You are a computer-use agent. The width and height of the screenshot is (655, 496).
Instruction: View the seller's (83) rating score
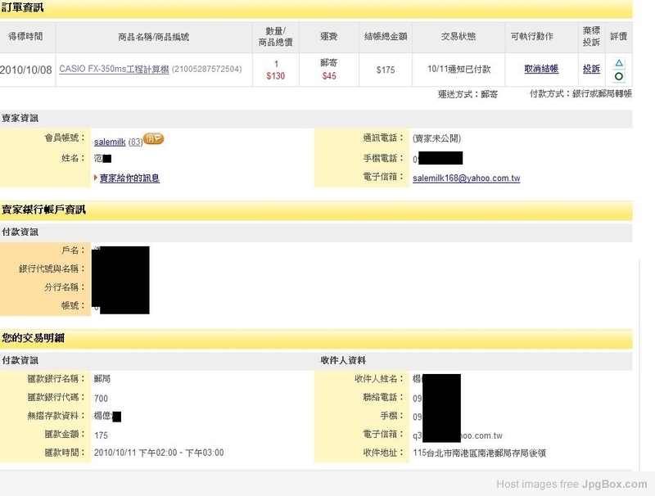click(135, 142)
